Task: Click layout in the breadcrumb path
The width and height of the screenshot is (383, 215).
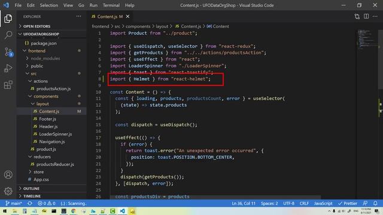Action: click(x=162, y=26)
